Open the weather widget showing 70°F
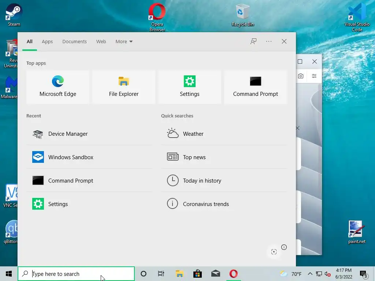The width and height of the screenshot is (375, 281). tap(291, 274)
